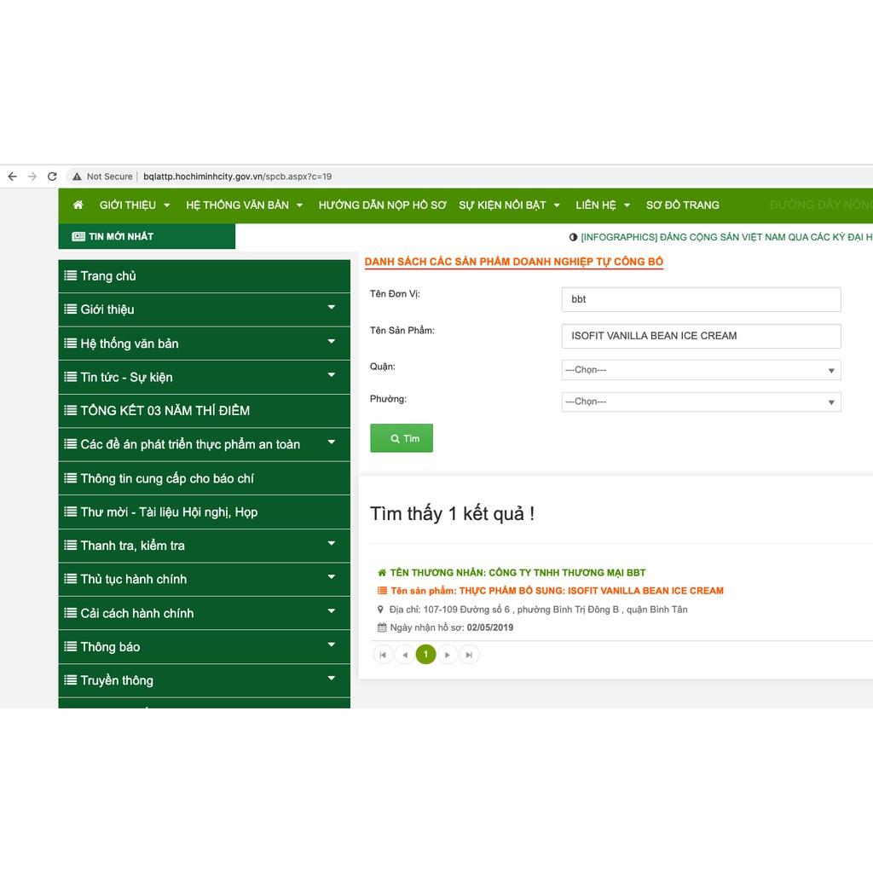The height and width of the screenshot is (873, 873).
Task: Go to last page of results
Action: (x=469, y=655)
